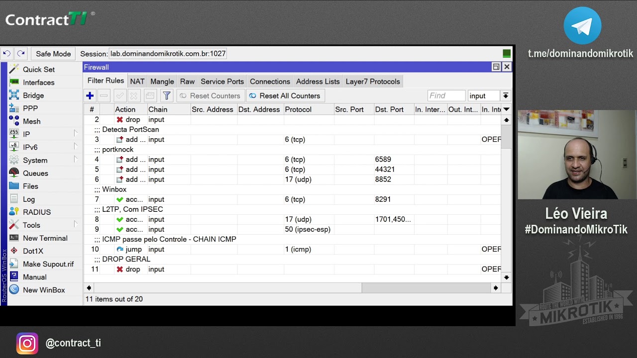
Task: Open Bridge in sidebar
Action: (33, 95)
